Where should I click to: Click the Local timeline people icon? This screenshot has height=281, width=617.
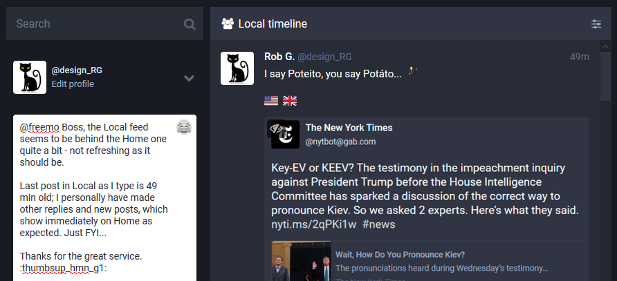tap(228, 24)
